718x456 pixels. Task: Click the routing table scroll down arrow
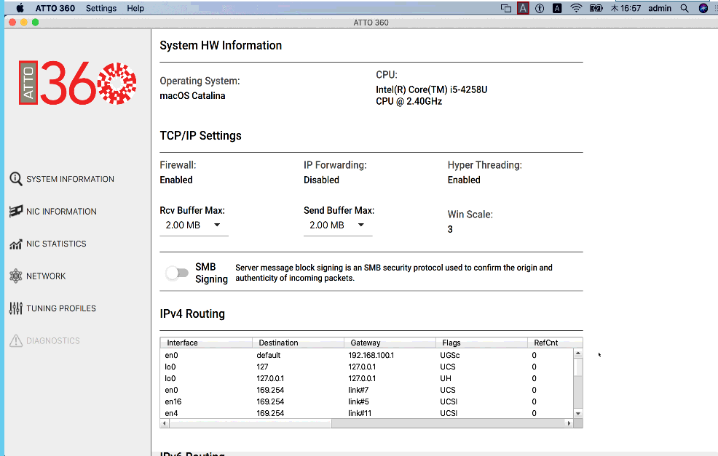click(x=578, y=414)
